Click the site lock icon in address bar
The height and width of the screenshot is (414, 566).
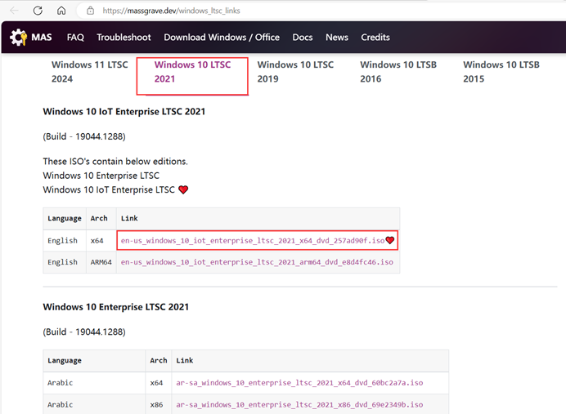90,11
